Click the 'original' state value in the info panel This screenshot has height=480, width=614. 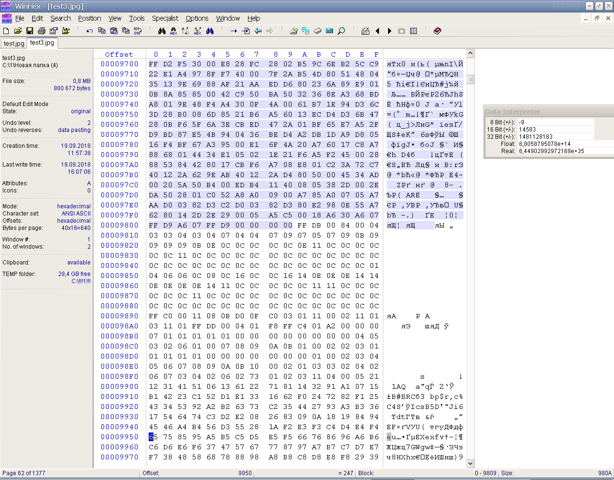click(x=81, y=111)
